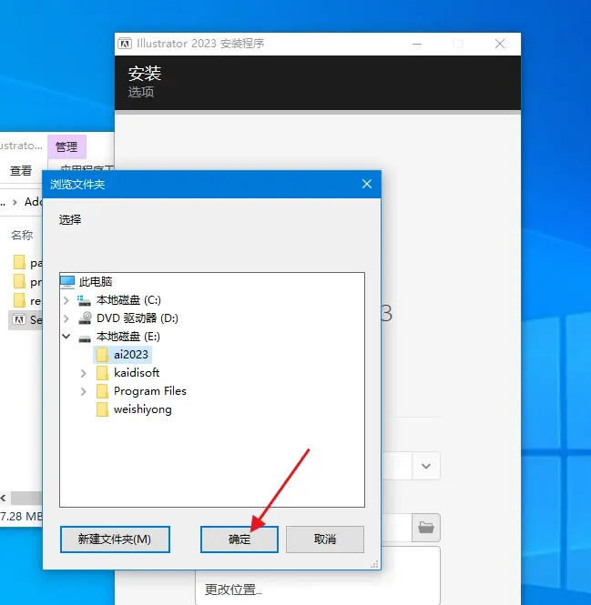
Task: Click the Explorer scrollbar left arrow
Action: click(3, 498)
